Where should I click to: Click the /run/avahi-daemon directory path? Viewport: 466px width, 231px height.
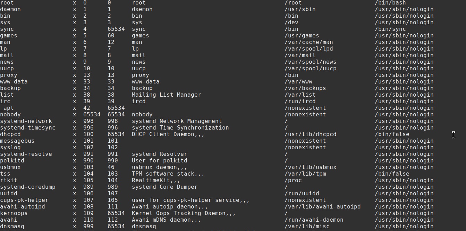click(314, 220)
